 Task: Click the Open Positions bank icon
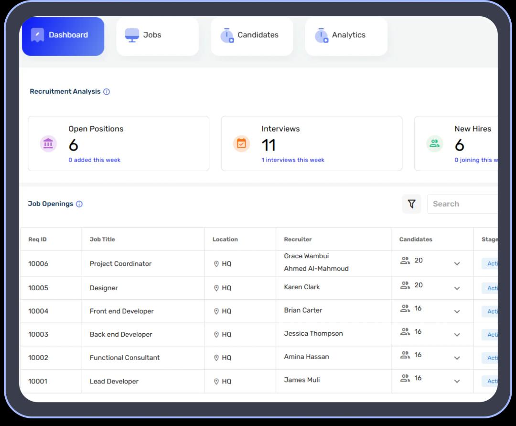pos(48,143)
